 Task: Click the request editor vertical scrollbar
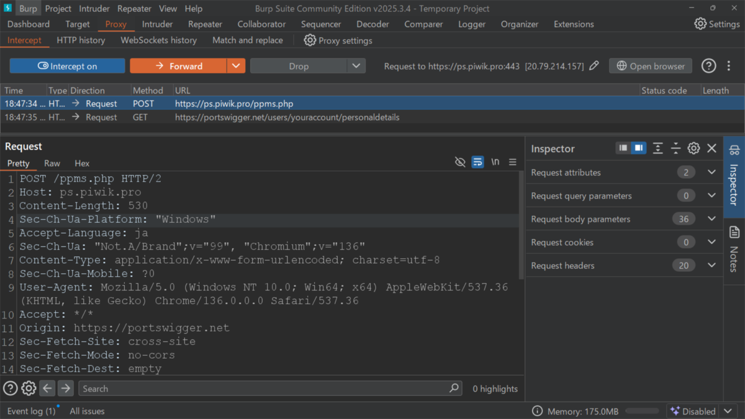coord(521,225)
